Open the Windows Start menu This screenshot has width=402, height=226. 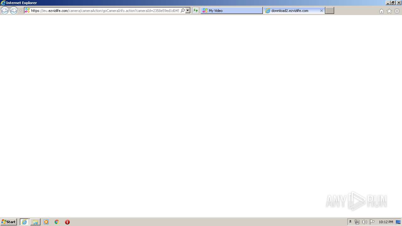pyautogui.click(x=9, y=222)
